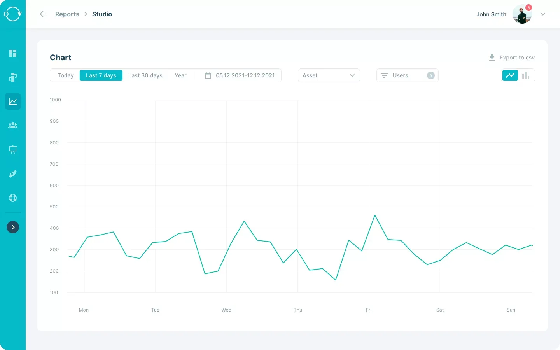Open the Dashboard from the sidebar
This screenshot has width=560, height=350.
(13, 53)
